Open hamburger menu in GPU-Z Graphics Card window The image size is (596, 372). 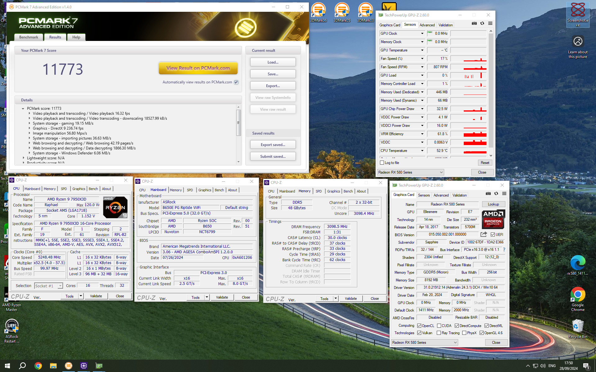[504, 194]
